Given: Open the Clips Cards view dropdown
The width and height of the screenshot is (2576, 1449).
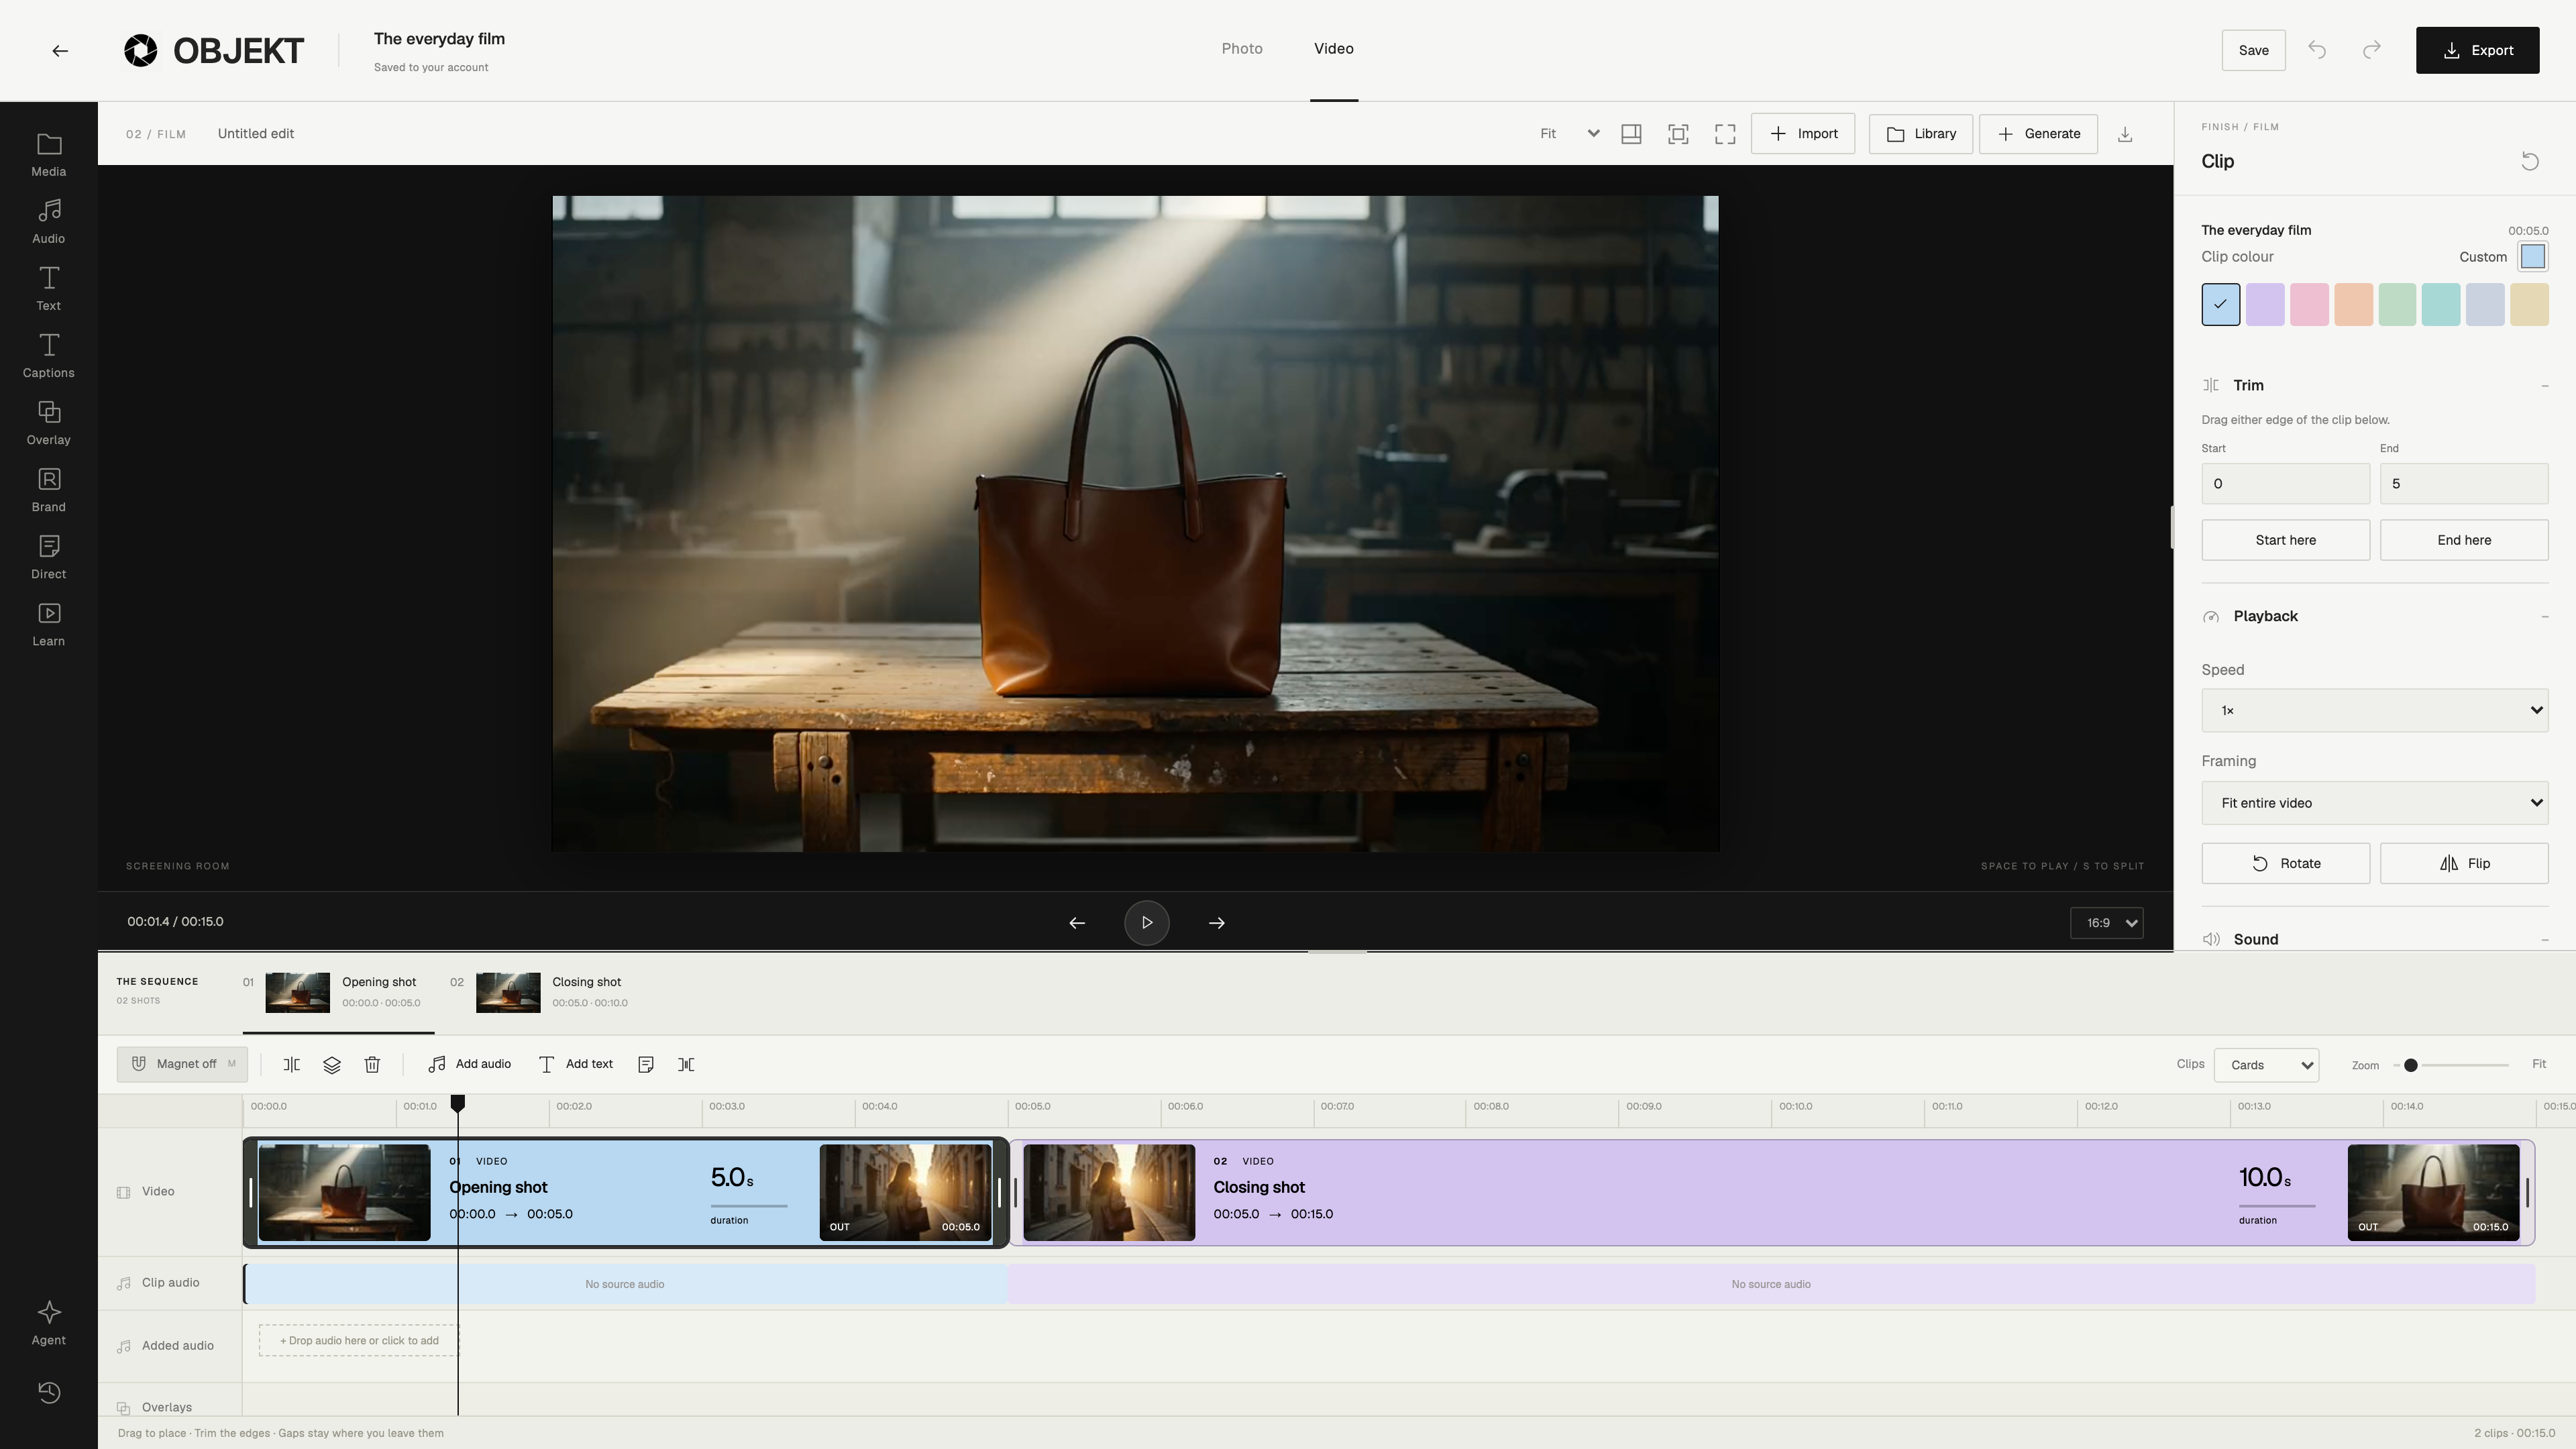Looking at the screenshot, I should [x=2266, y=1065].
